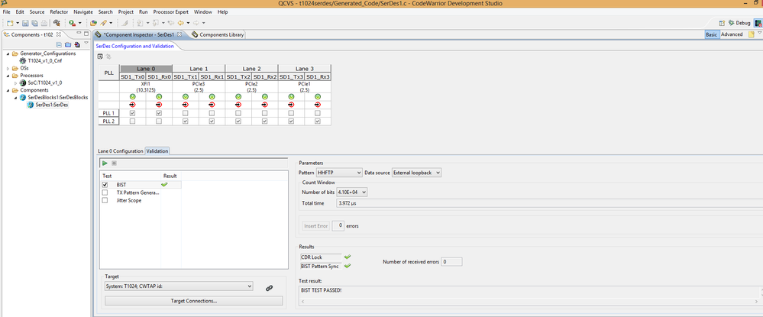Start the validation test with green play
Screen dimensions: 763x317
click(105, 163)
